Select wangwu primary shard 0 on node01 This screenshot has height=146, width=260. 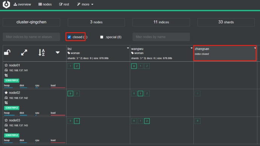134,66
